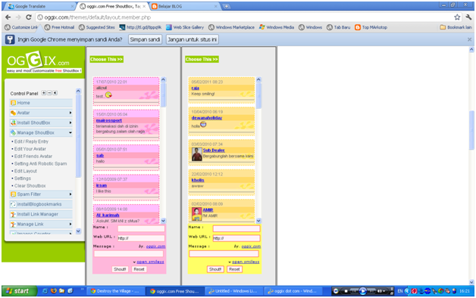Expand the Manage Link submenu arrow

coord(70,225)
